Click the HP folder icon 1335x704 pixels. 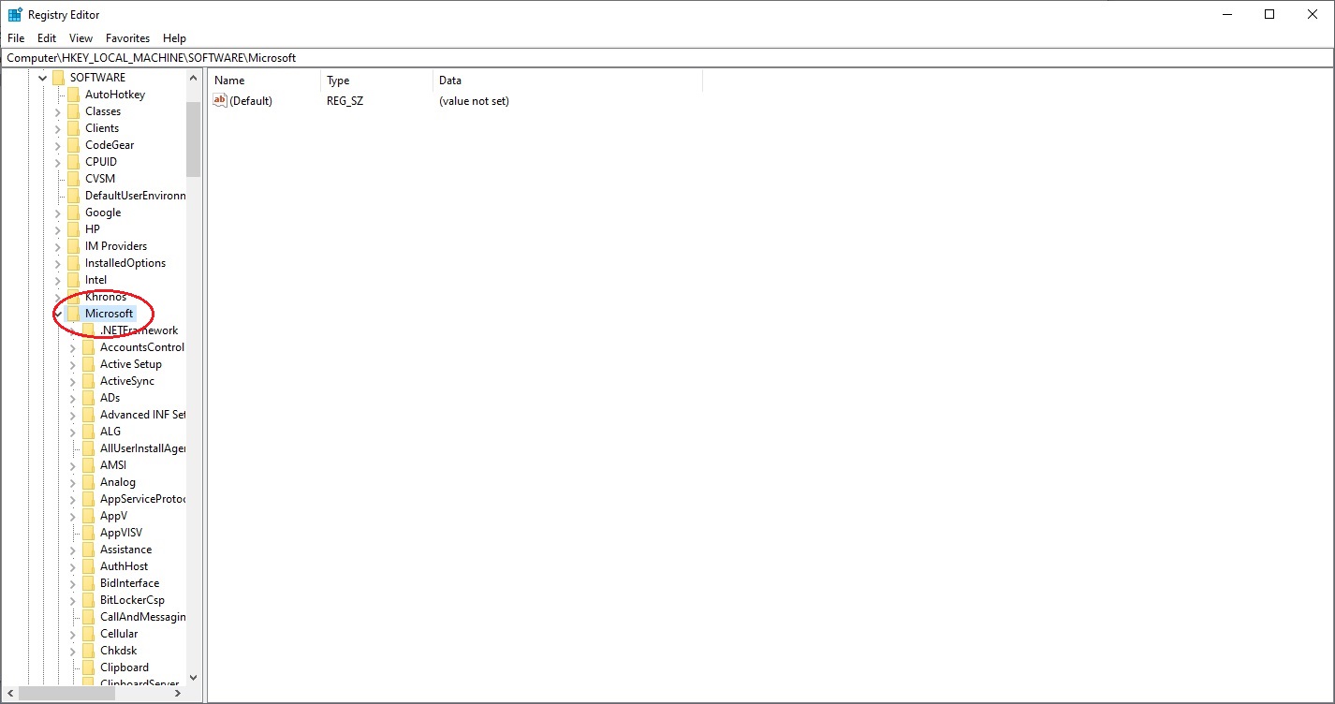pos(73,229)
